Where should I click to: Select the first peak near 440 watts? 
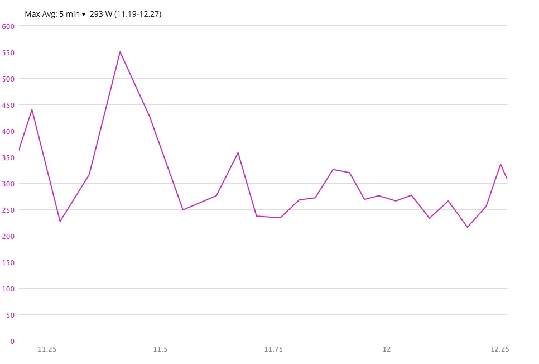[32, 110]
